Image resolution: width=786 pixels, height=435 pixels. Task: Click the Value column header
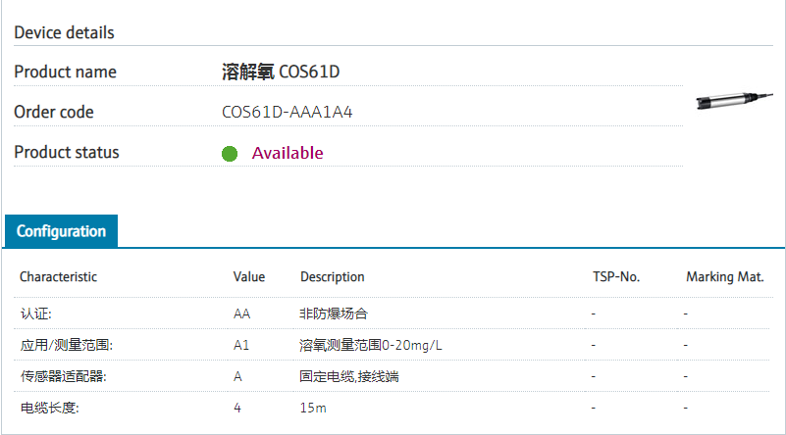(x=248, y=277)
